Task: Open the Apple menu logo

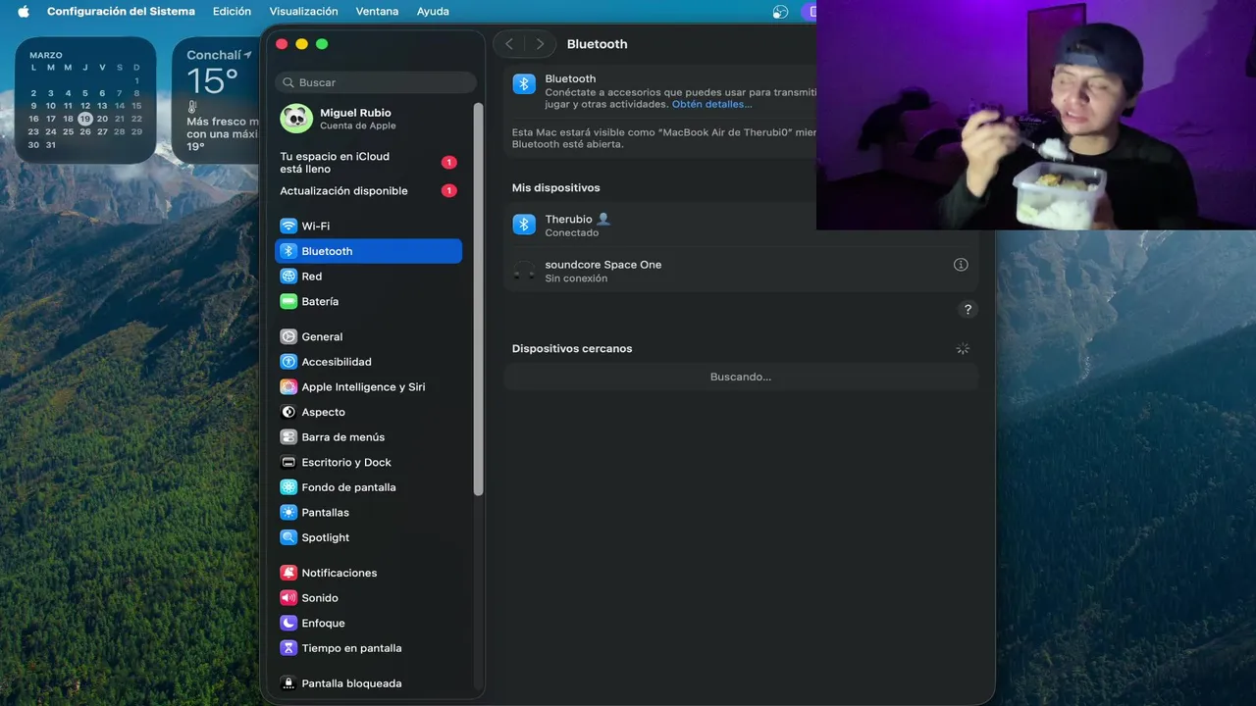Action: (x=23, y=12)
